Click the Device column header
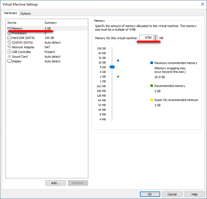207x199 pixels. (24, 23)
